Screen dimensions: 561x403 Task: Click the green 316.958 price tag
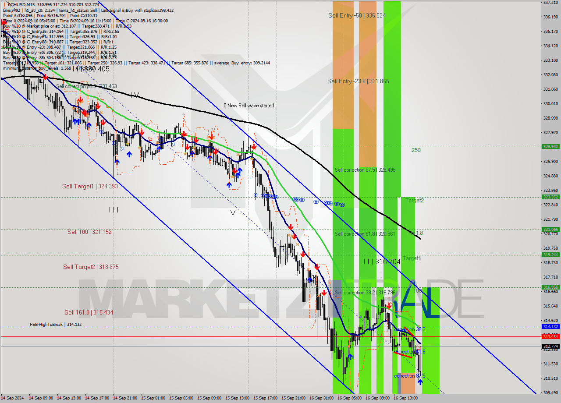[x=550, y=287]
